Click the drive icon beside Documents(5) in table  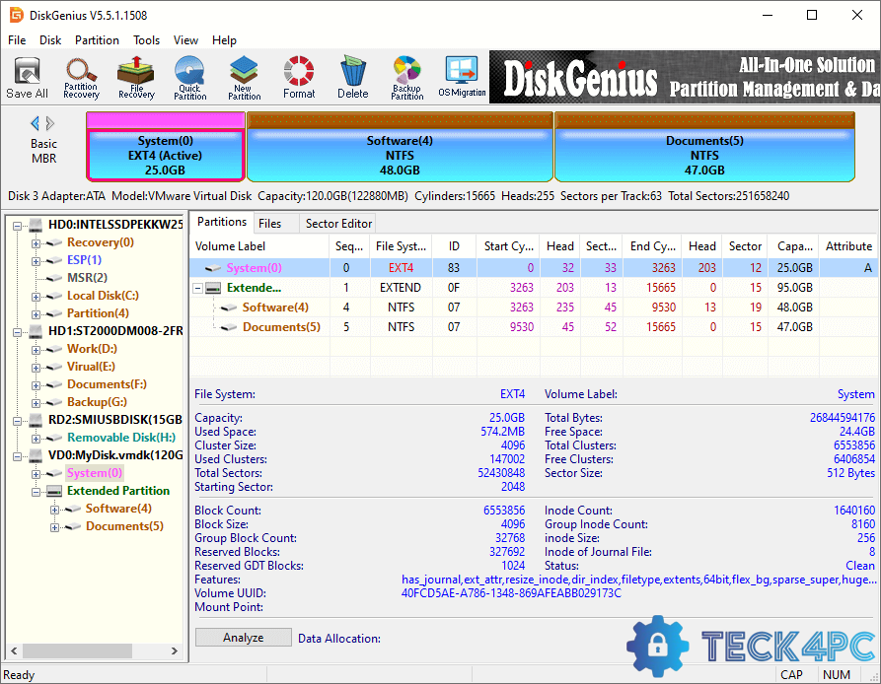tap(229, 327)
